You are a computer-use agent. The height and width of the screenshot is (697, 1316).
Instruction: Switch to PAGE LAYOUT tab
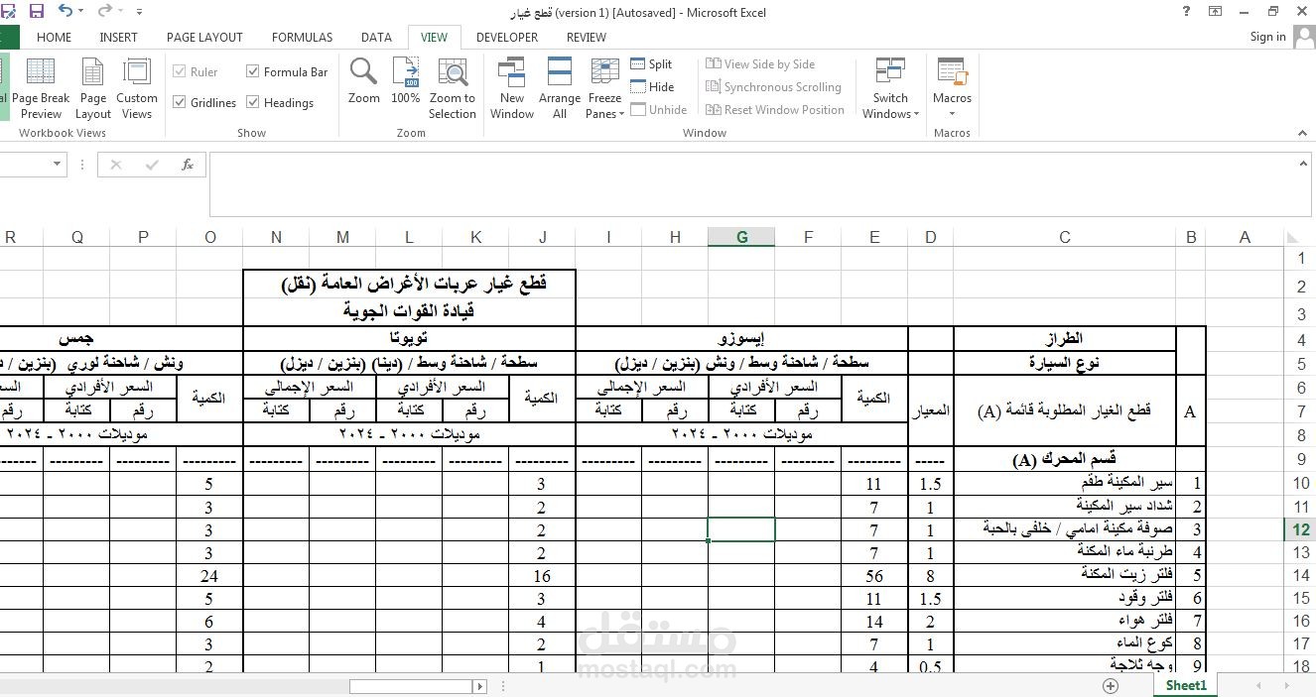[x=204, y=37]
